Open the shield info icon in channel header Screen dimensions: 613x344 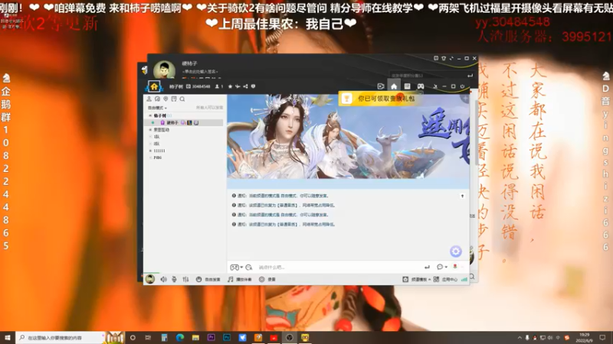(254, 86)
